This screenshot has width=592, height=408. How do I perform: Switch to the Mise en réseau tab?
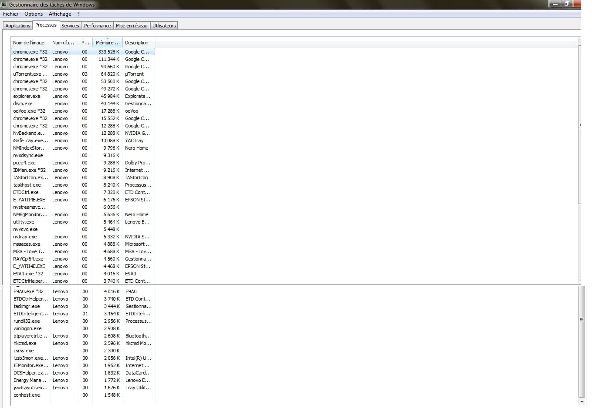coord(132,26)
